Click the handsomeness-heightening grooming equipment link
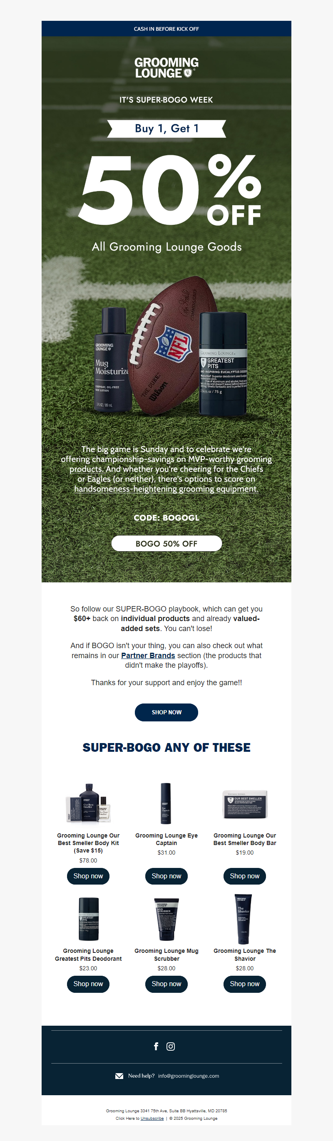333x1141 pixels. click(x=166, y=489)
